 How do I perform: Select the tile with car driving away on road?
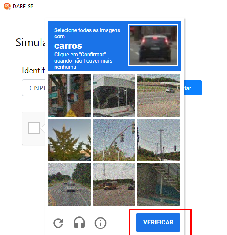tap(69, 184)
